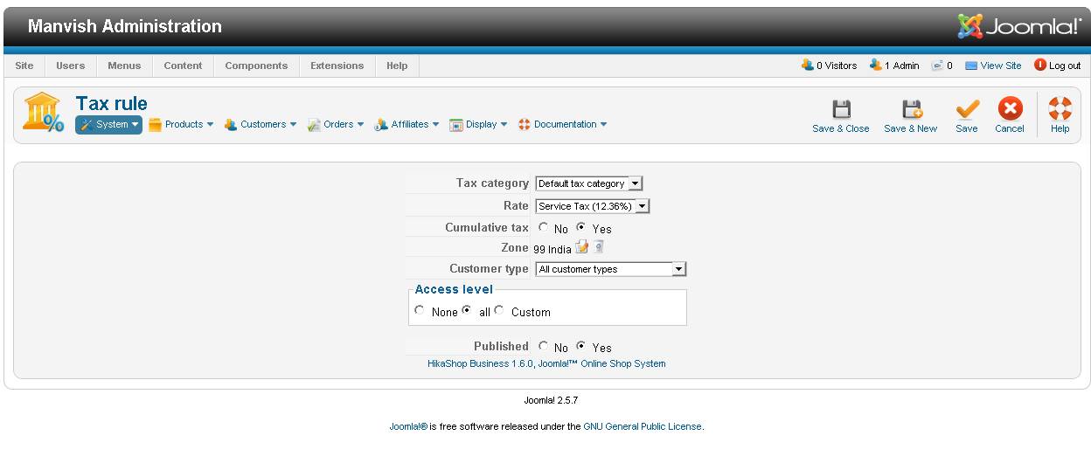This screenshot has height=470, width=1091.
Task: Open the Tax category dropdown
Action: click(x=589, y=183)
